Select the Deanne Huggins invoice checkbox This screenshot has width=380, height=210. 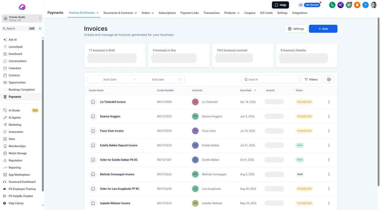point(93,116)
